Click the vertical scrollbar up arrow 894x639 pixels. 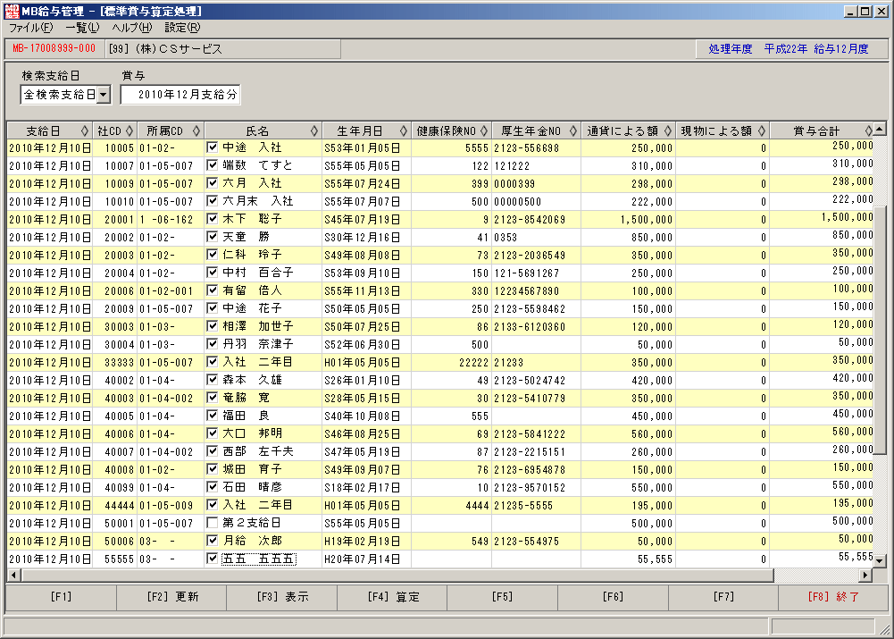coord(880,129)
